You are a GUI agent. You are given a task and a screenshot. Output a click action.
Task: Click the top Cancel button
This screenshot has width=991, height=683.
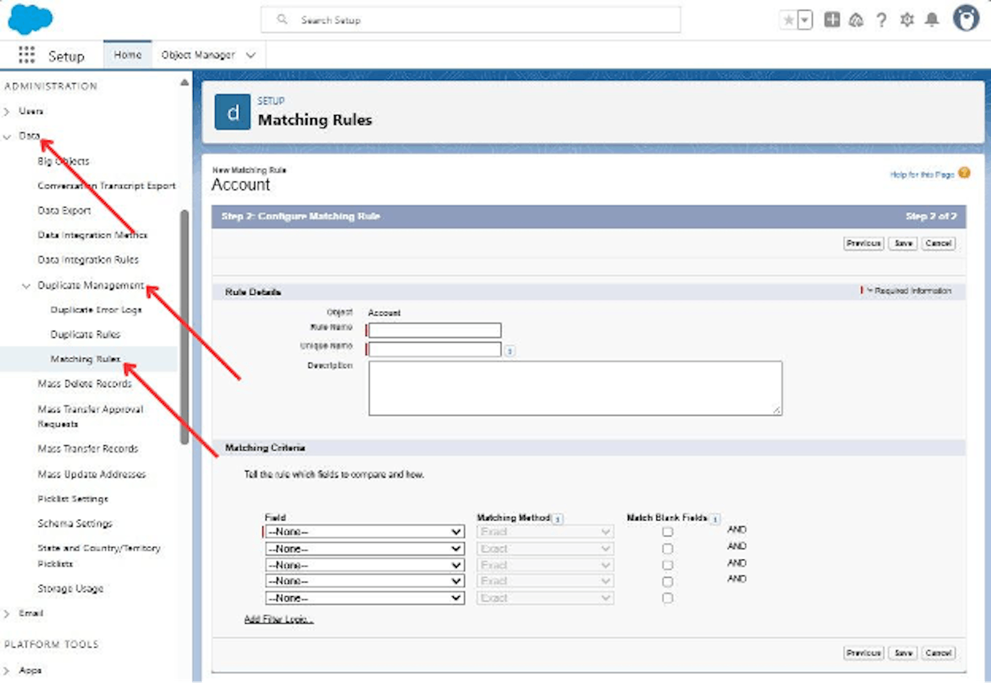[x=938, y=243]
